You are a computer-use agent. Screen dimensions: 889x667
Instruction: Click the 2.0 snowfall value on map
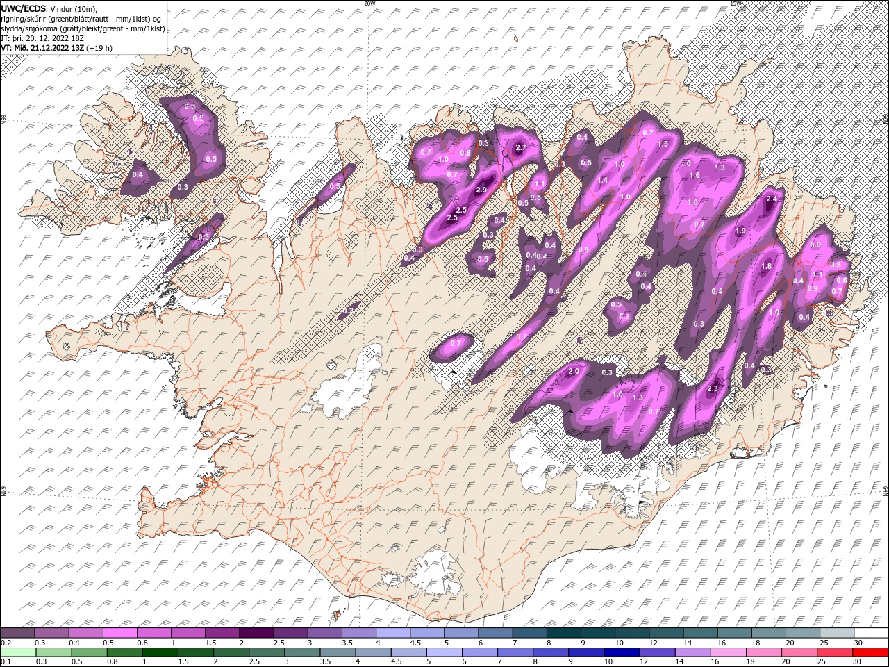[x=574, y=372]
